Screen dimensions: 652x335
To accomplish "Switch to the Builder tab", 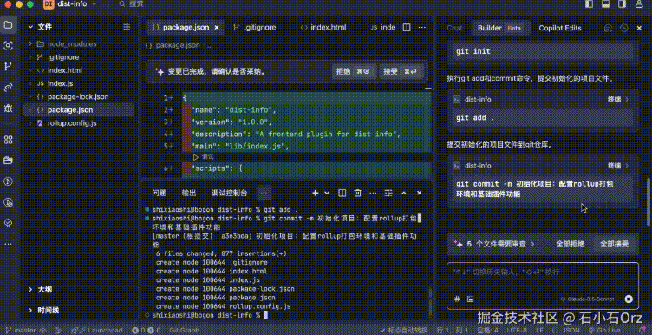I will [x=499, y=28].
